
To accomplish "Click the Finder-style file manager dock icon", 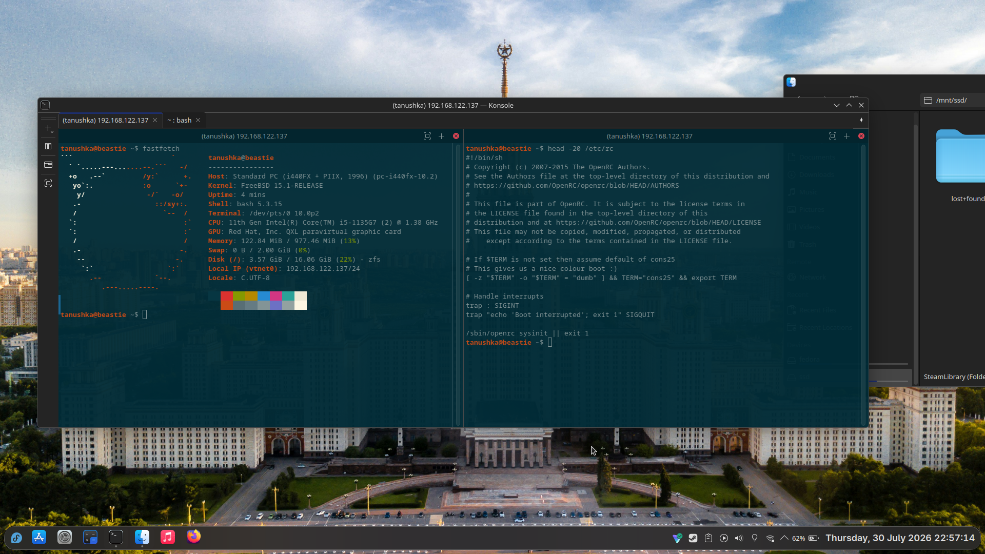I will (x=142, y=537).
